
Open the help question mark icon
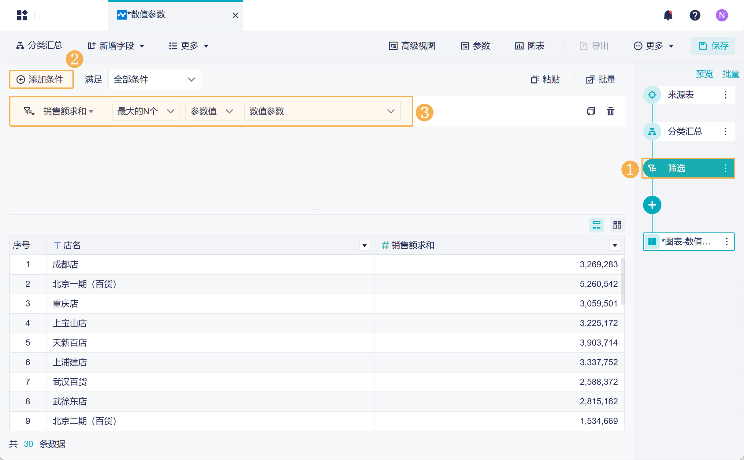click(x=695, y=15)
